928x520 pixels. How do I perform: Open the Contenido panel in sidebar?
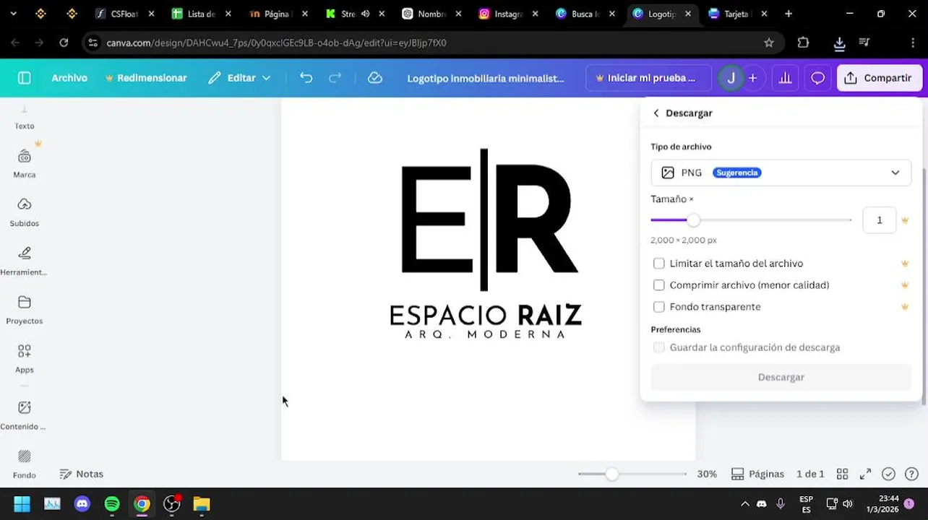pos(25,415)
